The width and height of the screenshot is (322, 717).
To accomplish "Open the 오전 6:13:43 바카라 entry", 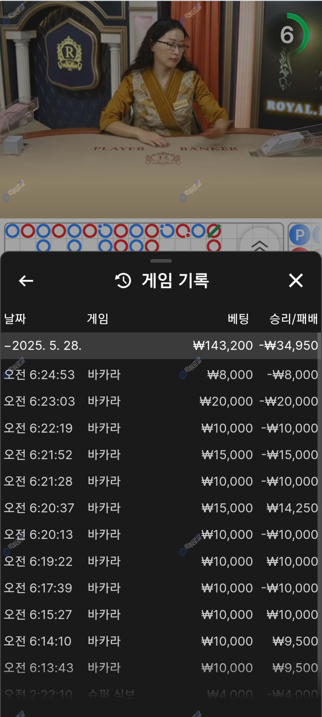I will pyautogui.click(x=161, y=668).
